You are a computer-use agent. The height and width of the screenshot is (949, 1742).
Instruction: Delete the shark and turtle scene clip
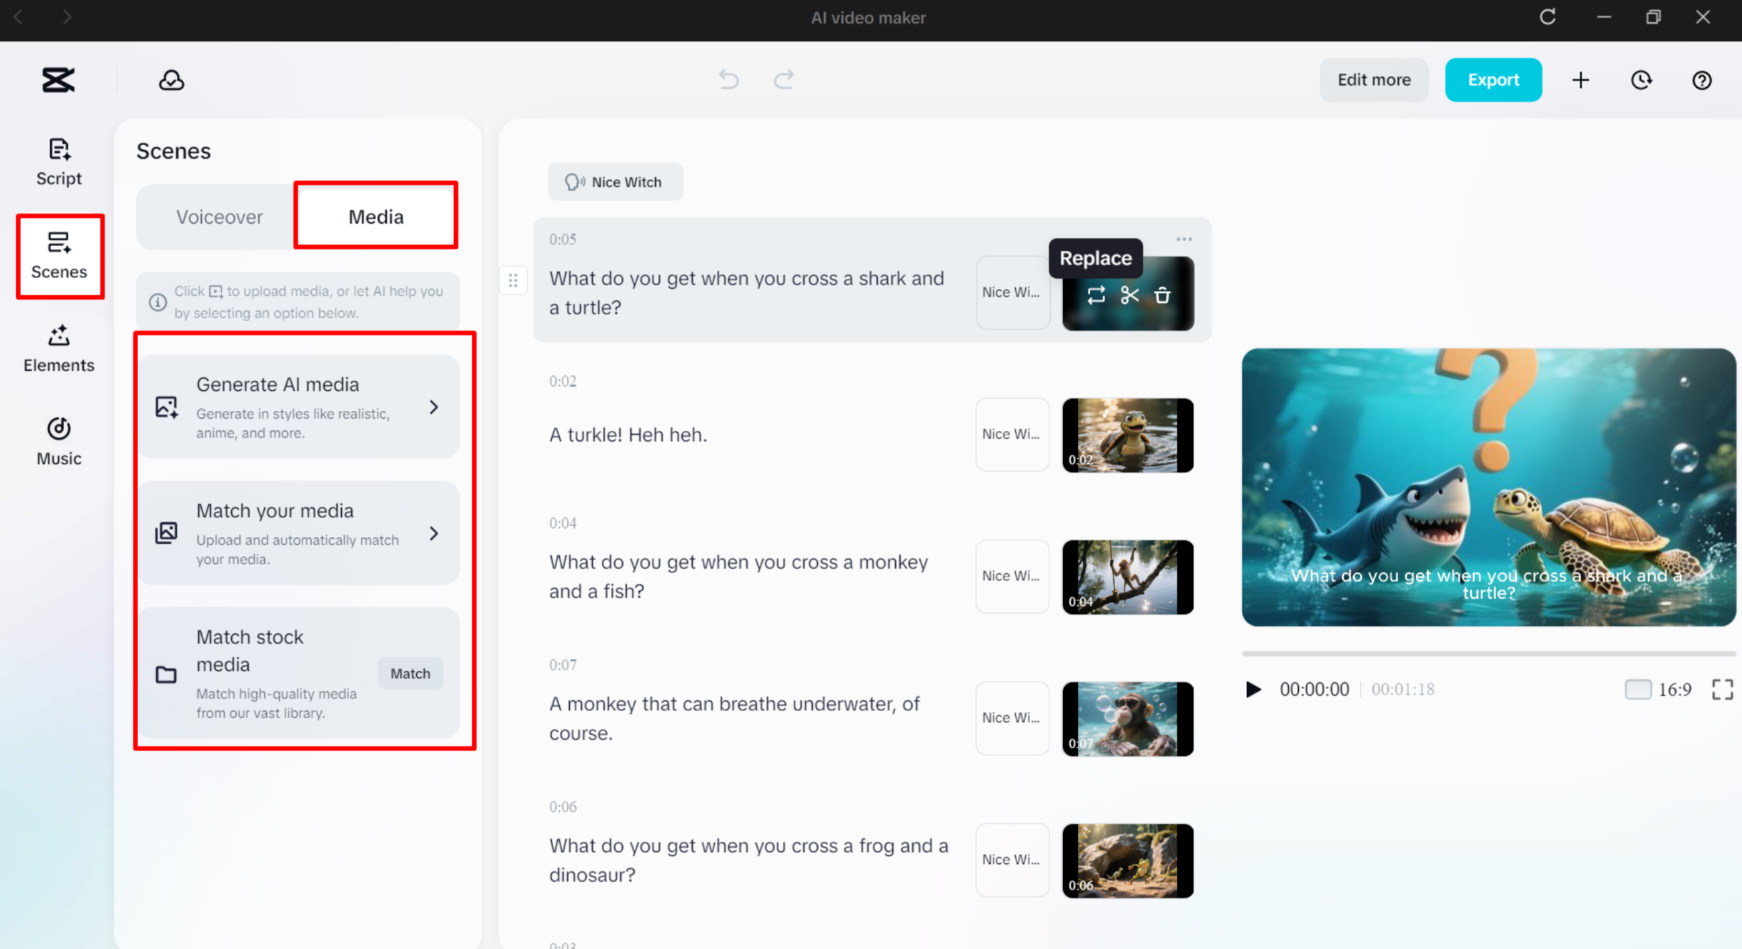tap(1163, 295)
